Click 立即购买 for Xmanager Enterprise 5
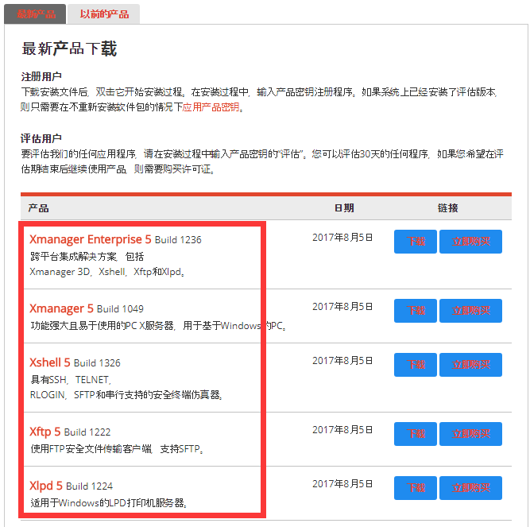Image resolution: width=530 pixels, height=527 pixels. point(470,242)
